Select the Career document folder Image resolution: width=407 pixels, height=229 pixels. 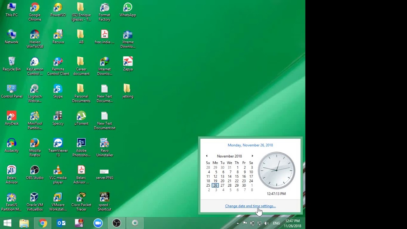click(x=81, y=66)
